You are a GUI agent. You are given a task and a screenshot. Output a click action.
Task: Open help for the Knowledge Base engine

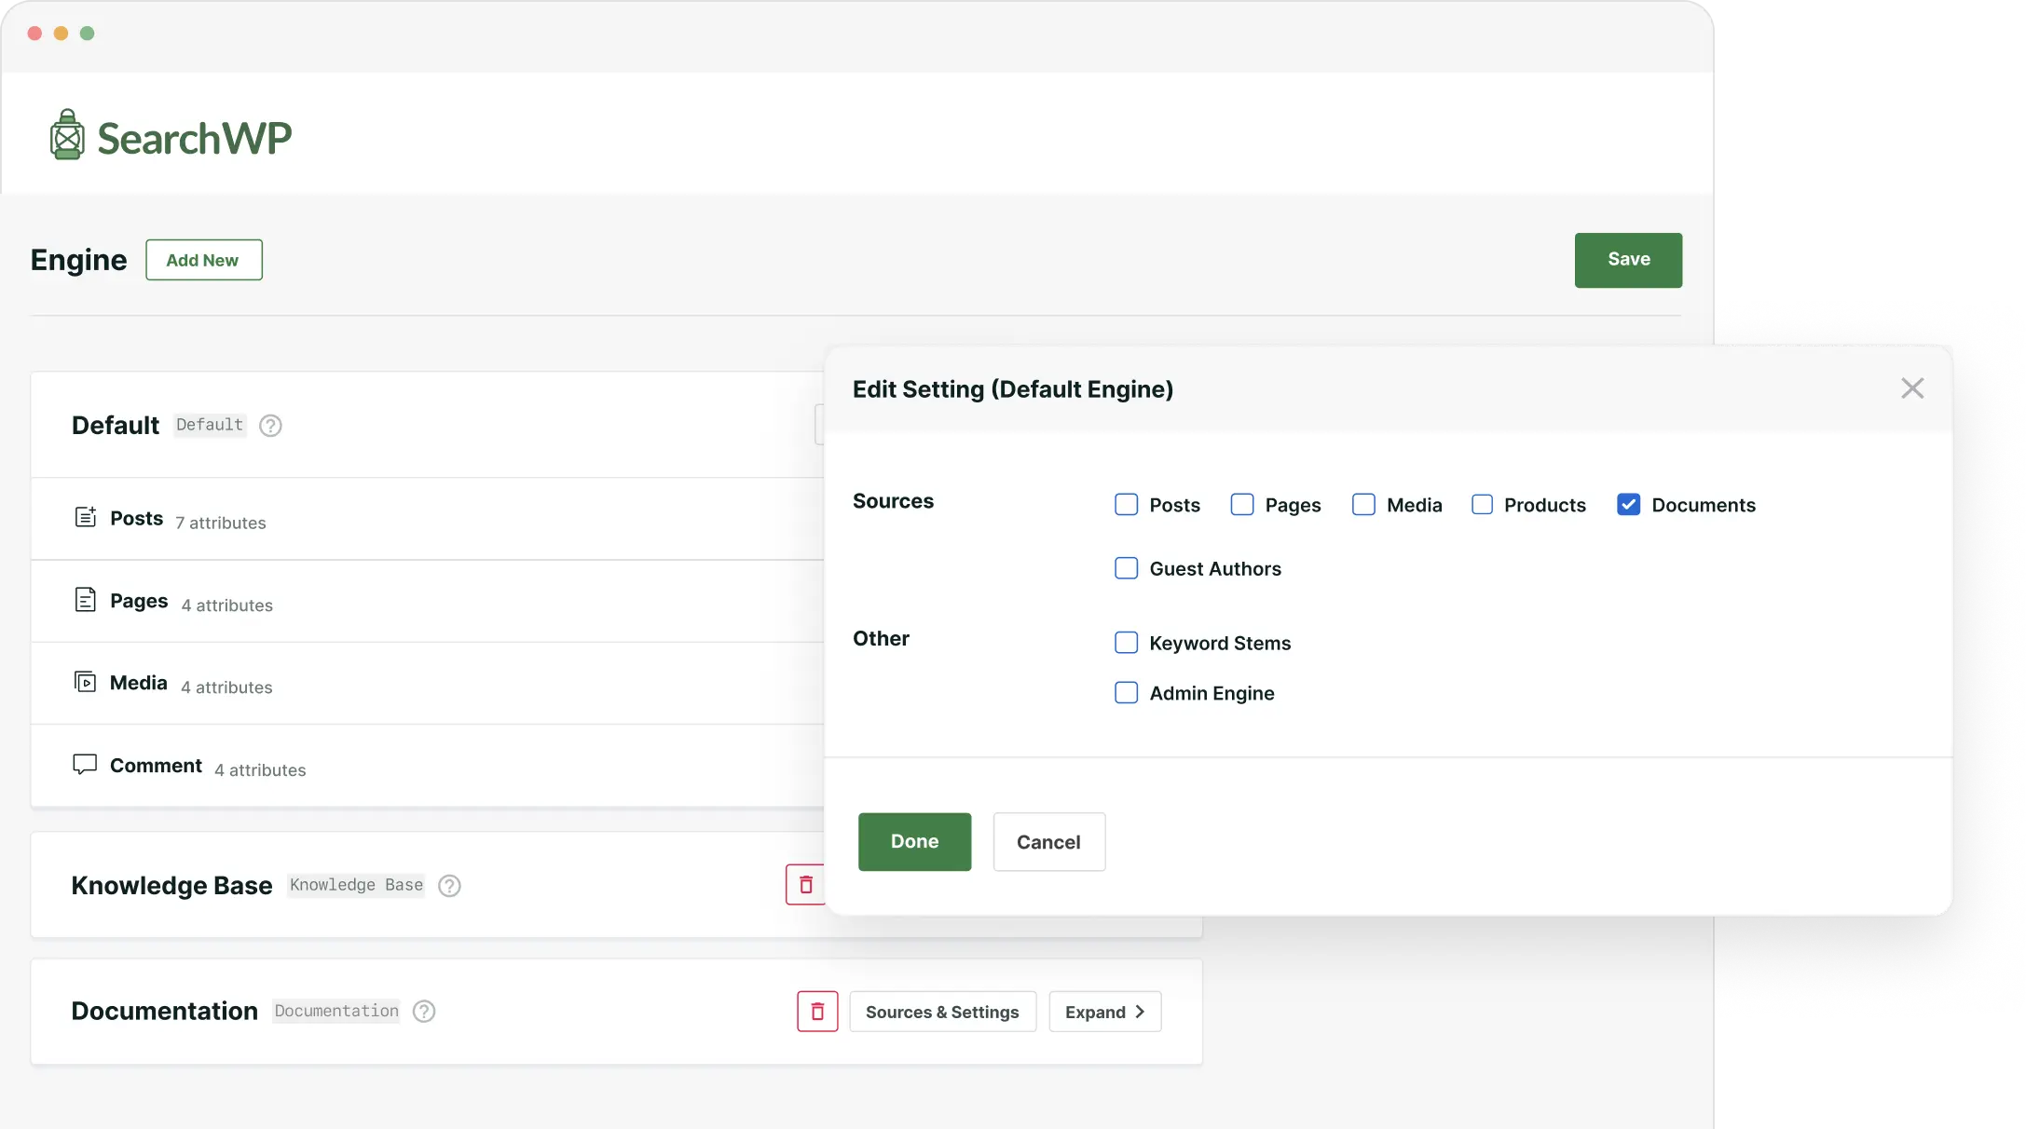click(448, 886)
